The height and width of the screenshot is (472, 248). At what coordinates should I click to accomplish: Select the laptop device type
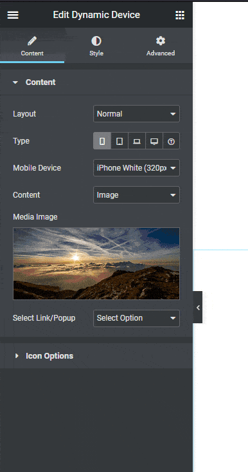click(x=137, y=141)
